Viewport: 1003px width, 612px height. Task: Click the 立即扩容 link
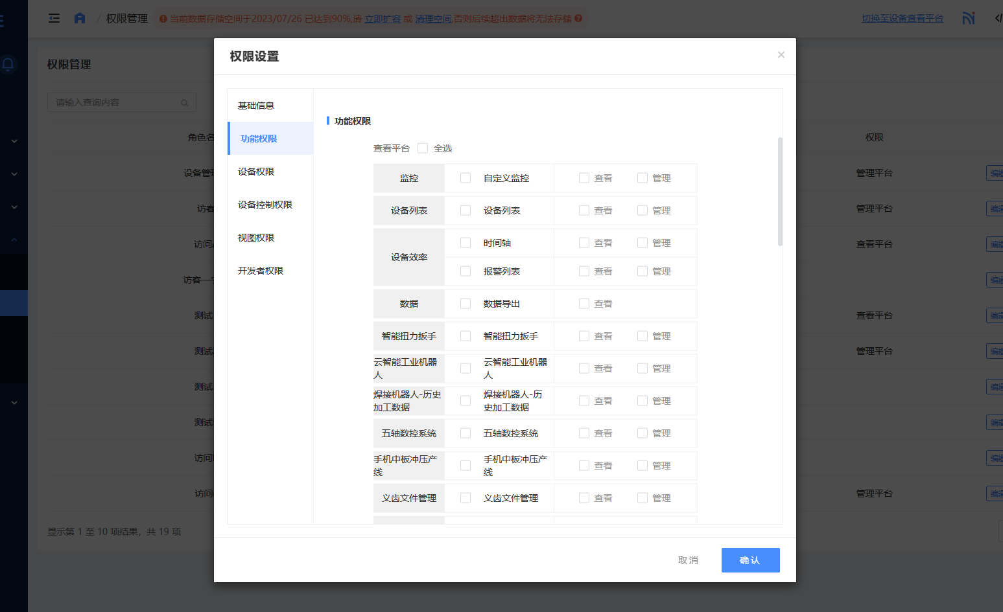point(383,19)
